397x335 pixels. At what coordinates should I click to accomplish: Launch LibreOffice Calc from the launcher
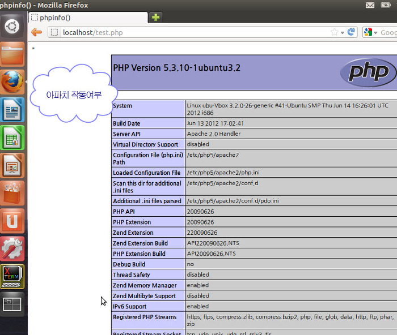point(13,137)
